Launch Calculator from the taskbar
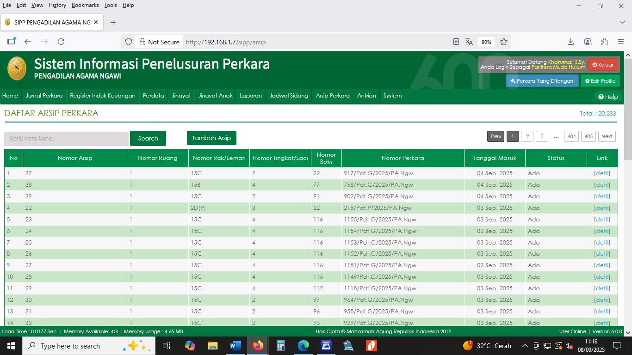This screenshot has width=632, height=355. click(x=280, y=346)
